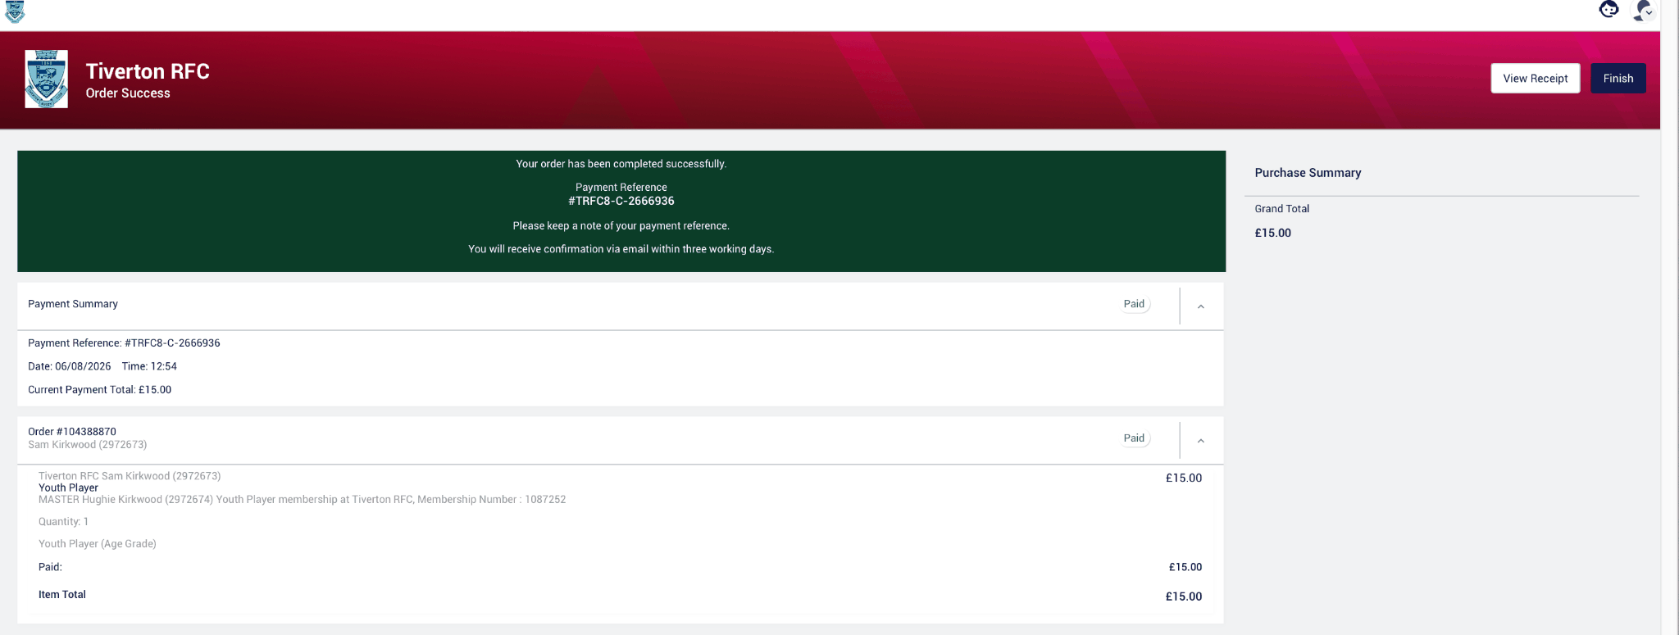Viewport: 1679px width, 635px height.
Task: Click the Order Success subtitle
Action: [x=128, y=93]
